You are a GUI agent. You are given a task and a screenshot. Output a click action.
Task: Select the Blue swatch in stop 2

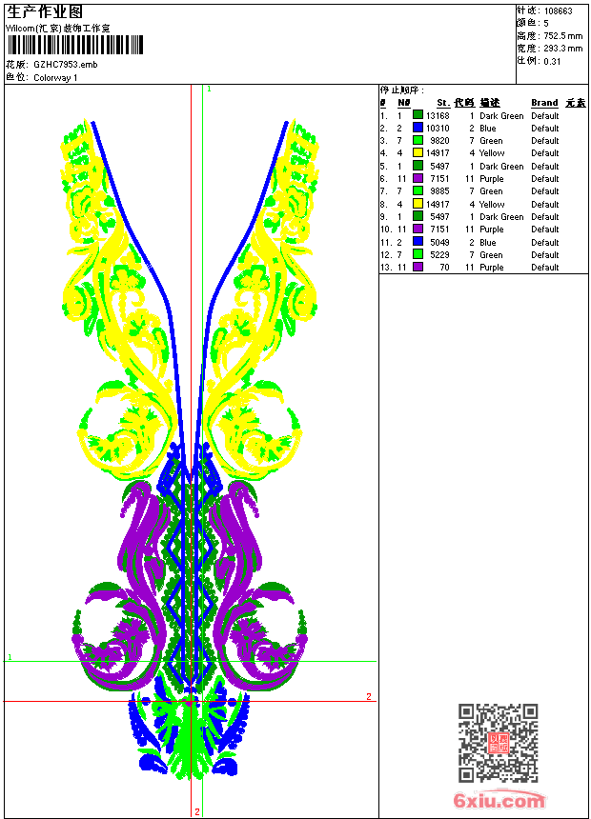click(x=418, y=128)
